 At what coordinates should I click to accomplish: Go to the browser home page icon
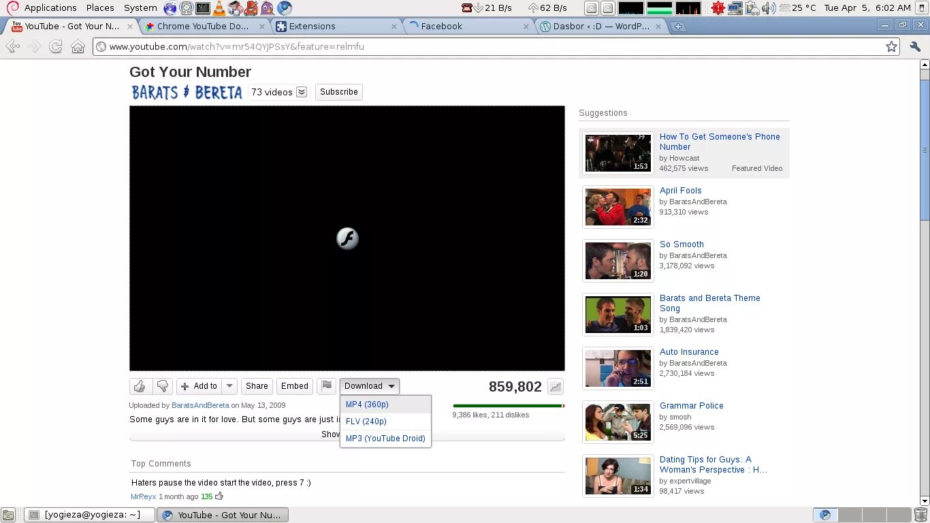tap(78, 47)
